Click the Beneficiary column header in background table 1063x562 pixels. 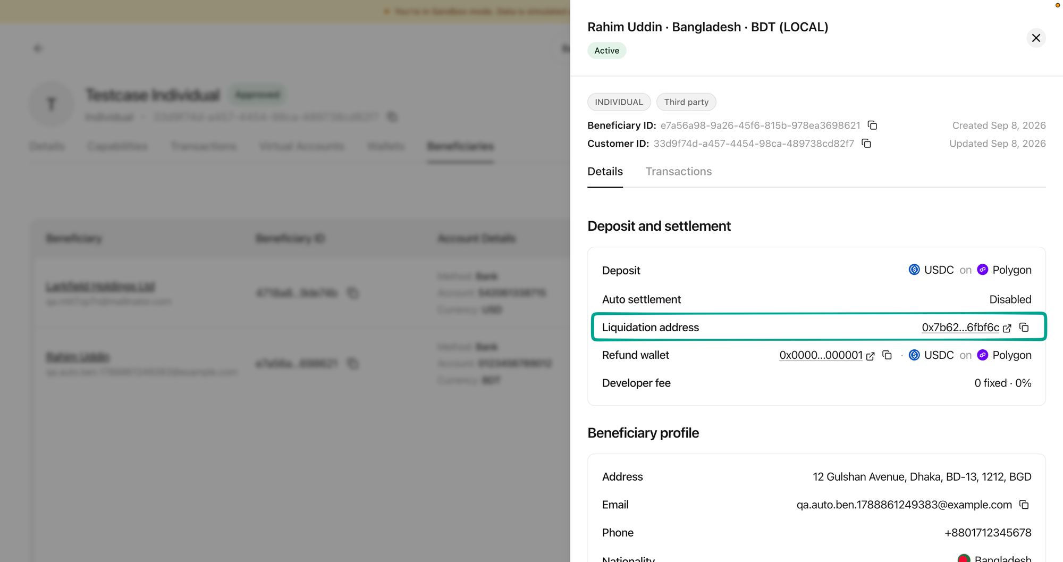(74, 238)
